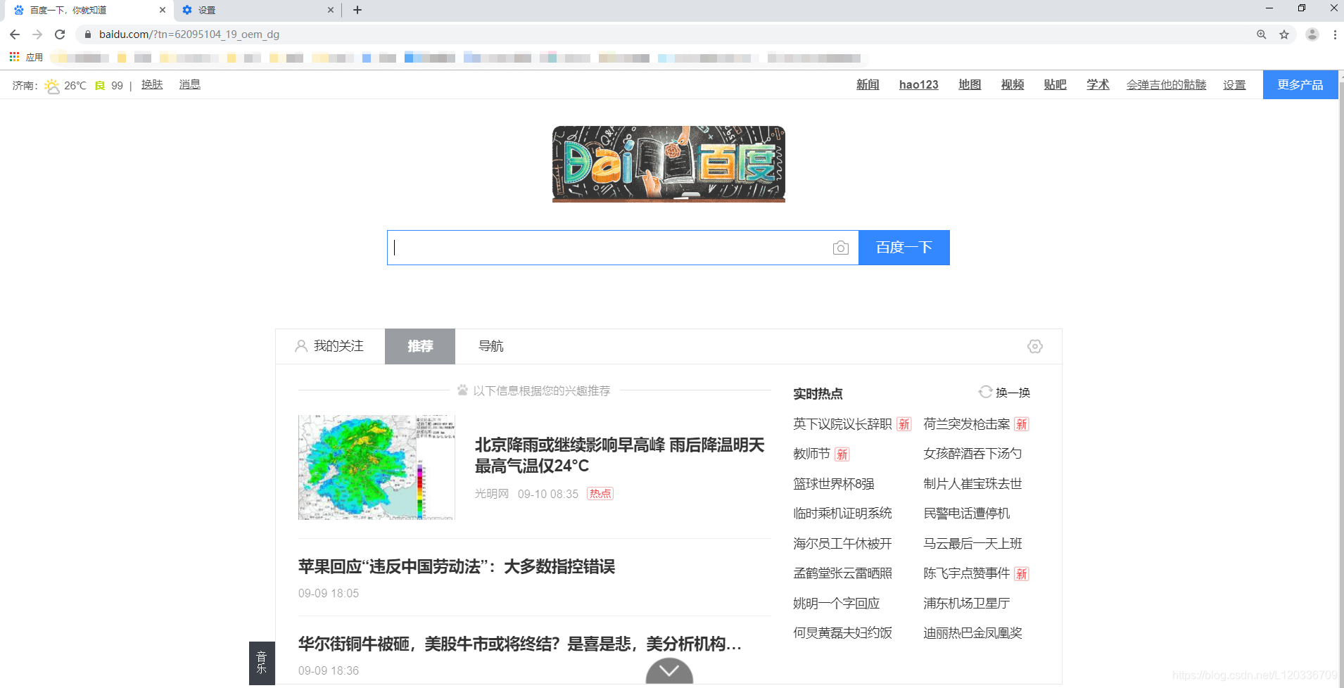
Task: Open hot topic 海尔员工午休被开
Action: 842,544
